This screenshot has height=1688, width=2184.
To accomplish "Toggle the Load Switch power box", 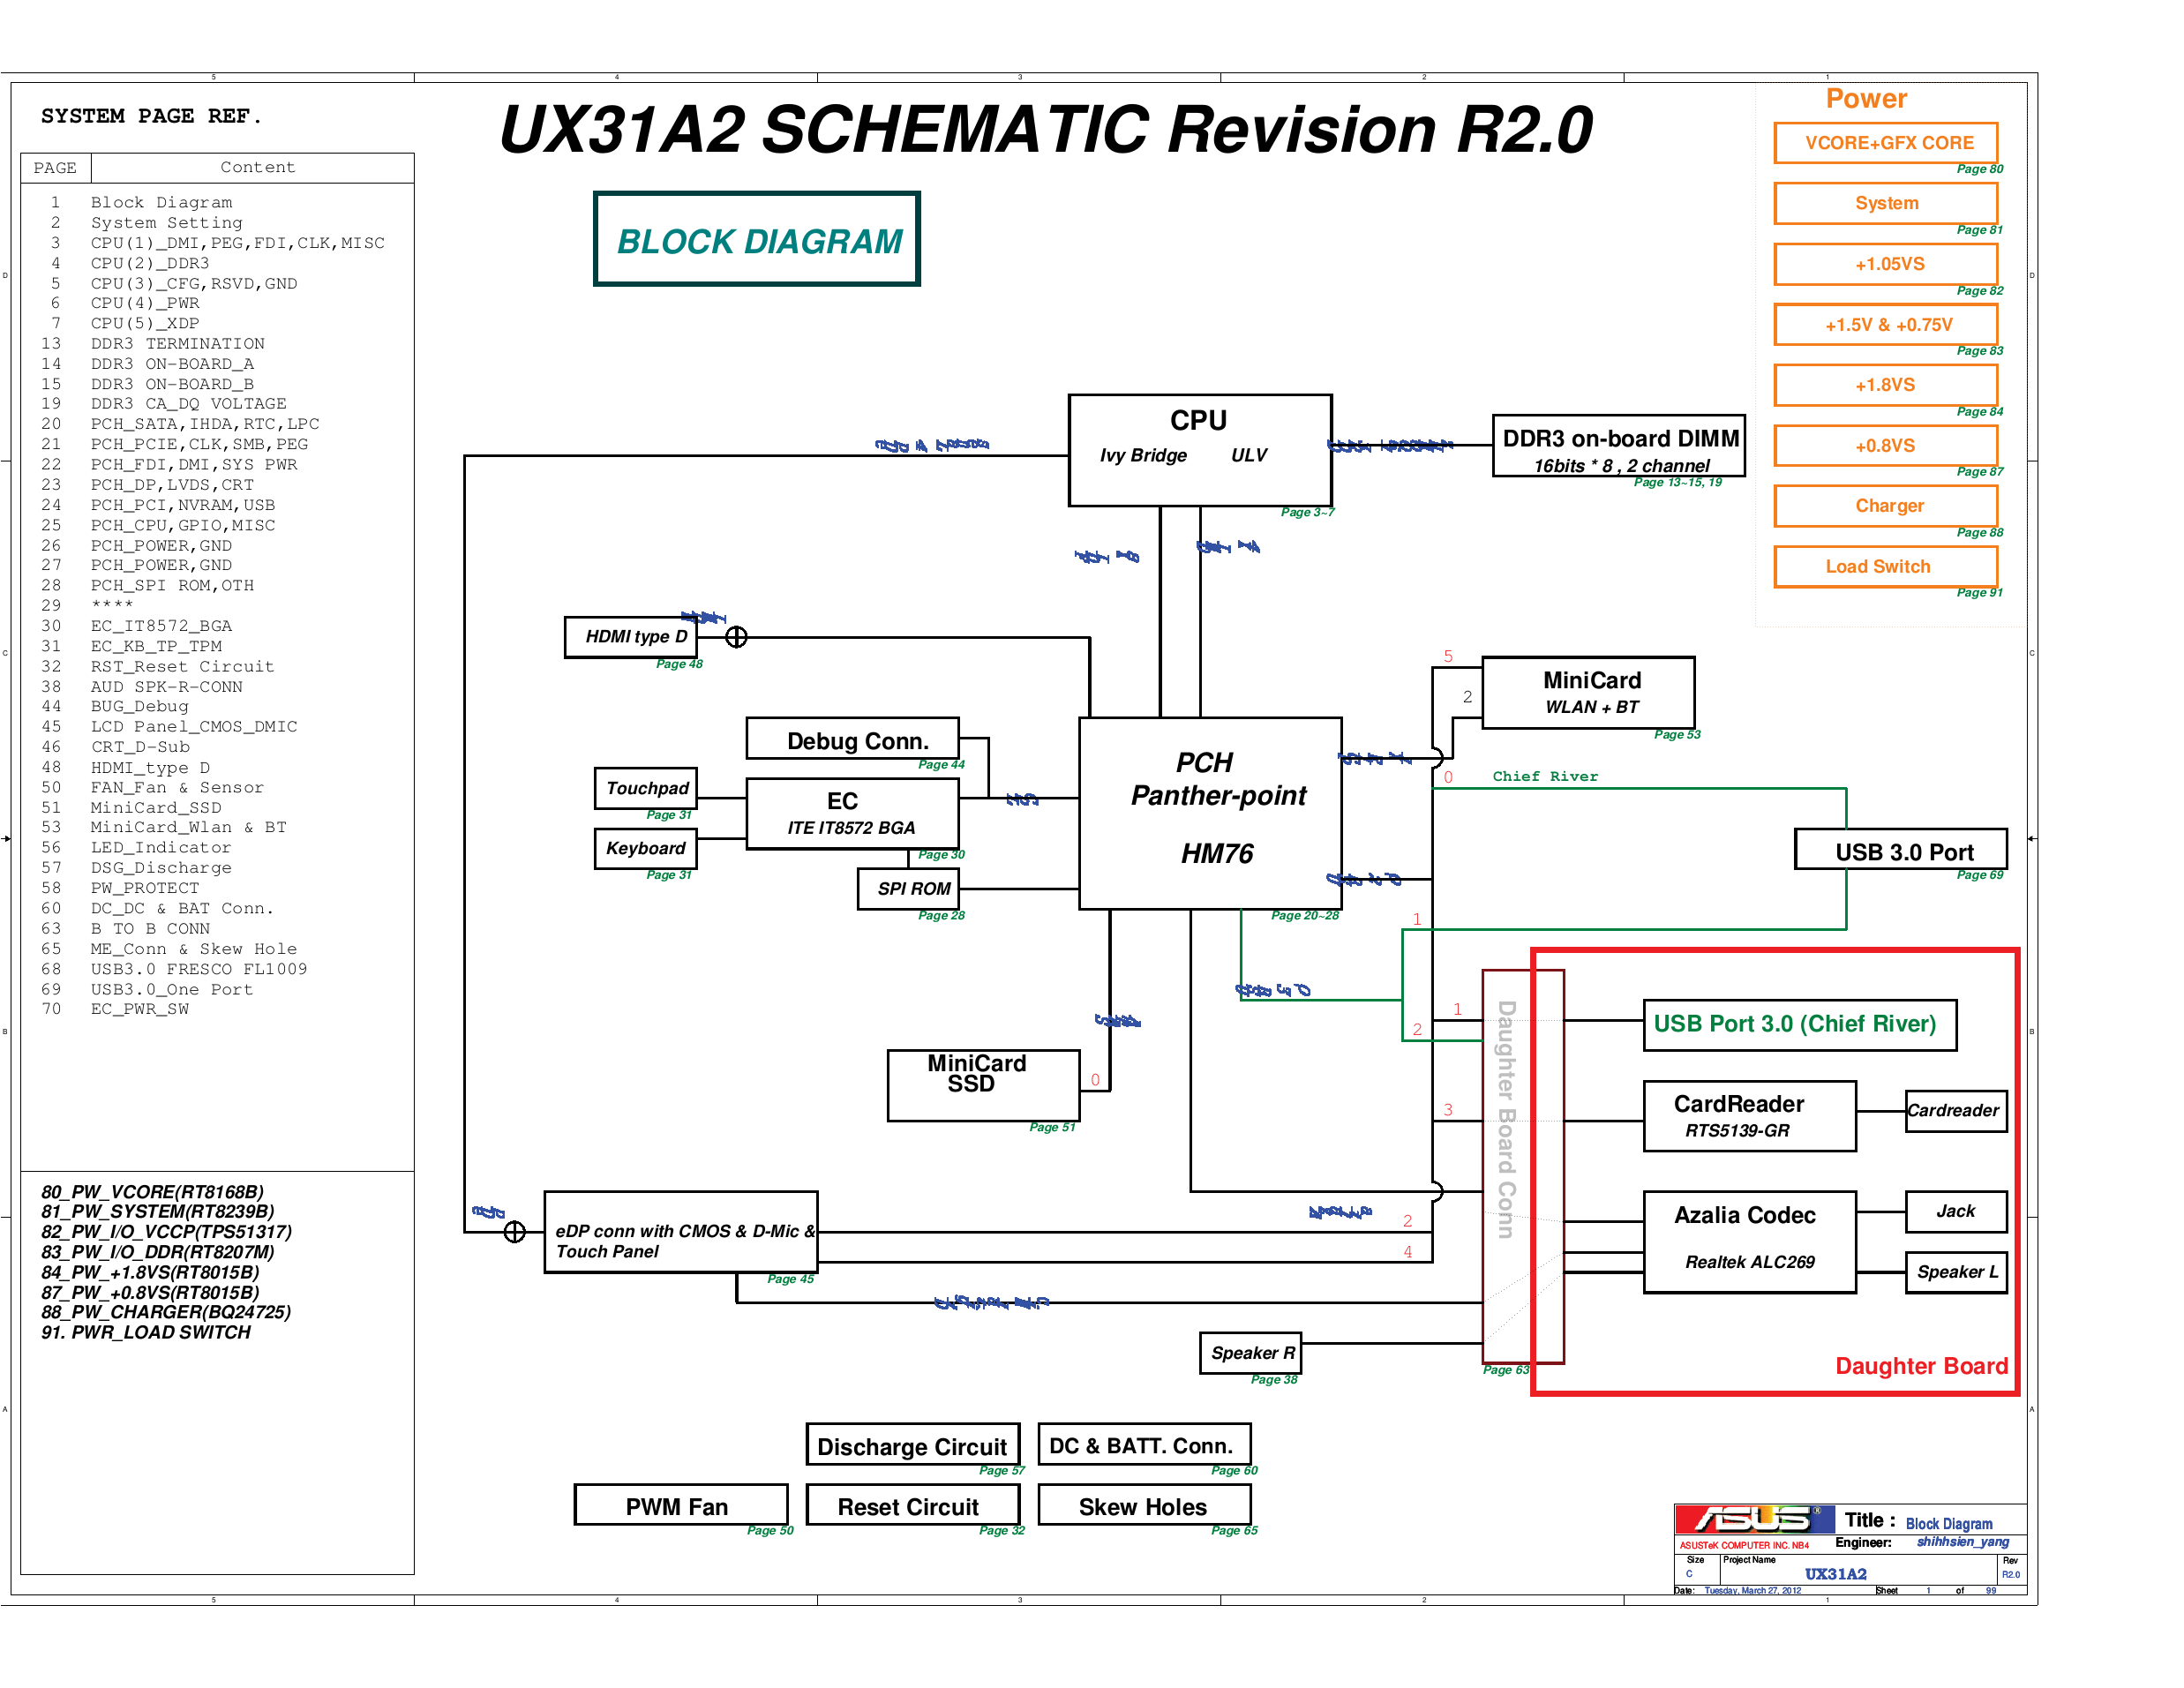I will 1885,566.
